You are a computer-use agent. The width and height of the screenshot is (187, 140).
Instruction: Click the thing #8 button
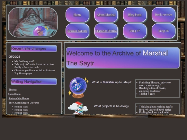163,31
